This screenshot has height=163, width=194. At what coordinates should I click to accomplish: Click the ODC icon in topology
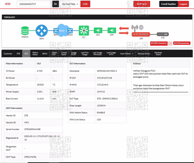(x=98, y=31)
